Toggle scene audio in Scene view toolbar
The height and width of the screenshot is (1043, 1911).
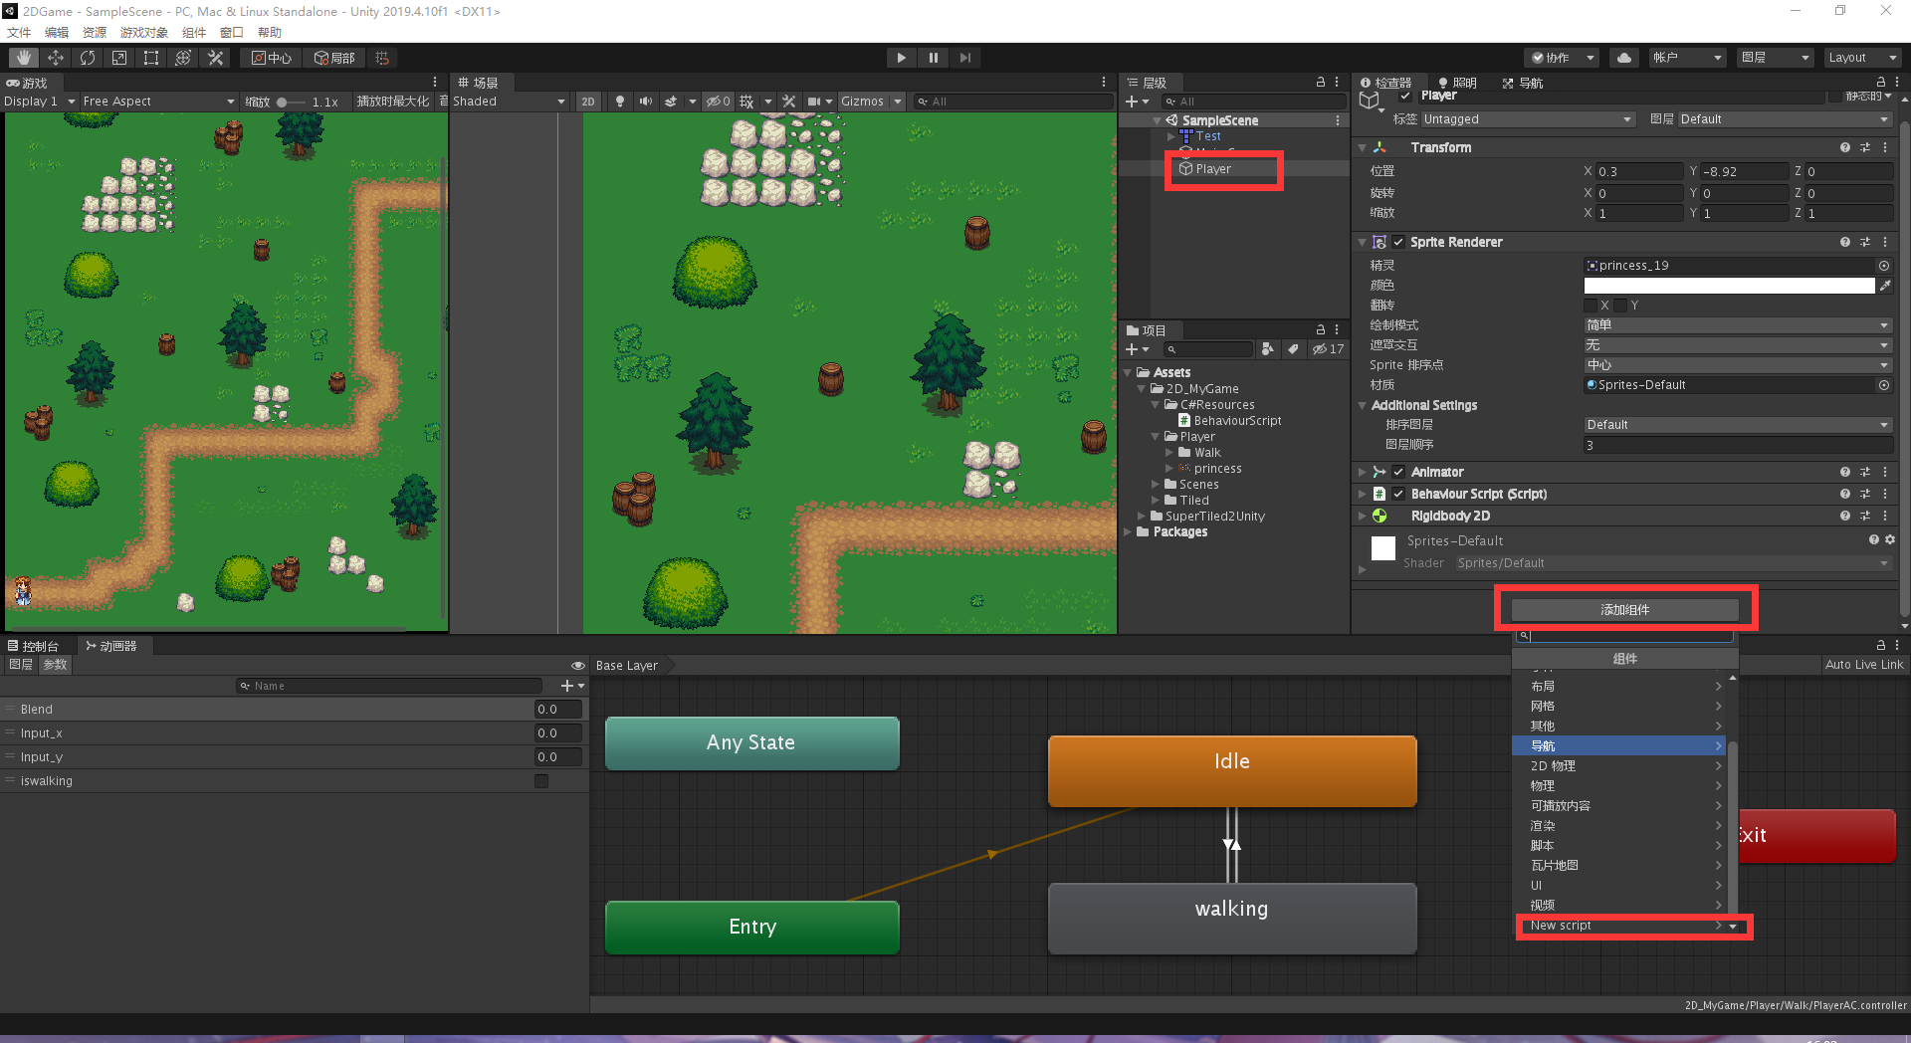click(645, 101)
